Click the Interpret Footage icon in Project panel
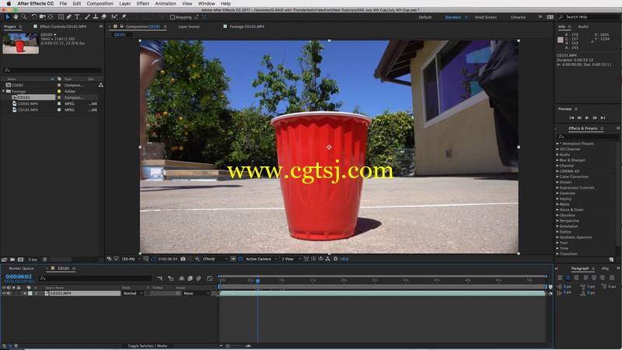 coord(5,260)
